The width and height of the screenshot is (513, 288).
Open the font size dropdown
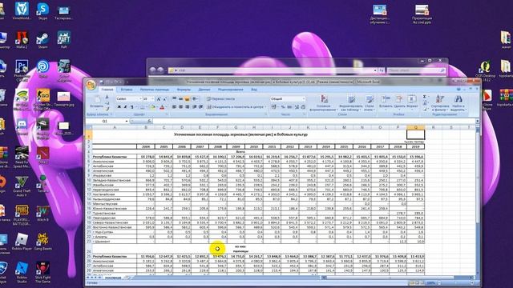click(x=152, y=98)
